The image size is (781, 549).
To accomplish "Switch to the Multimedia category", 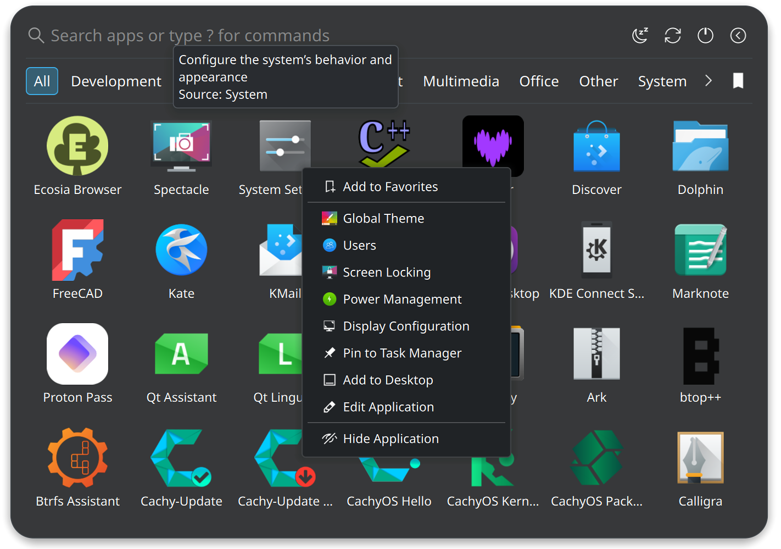I will click(x=461, y=81).
